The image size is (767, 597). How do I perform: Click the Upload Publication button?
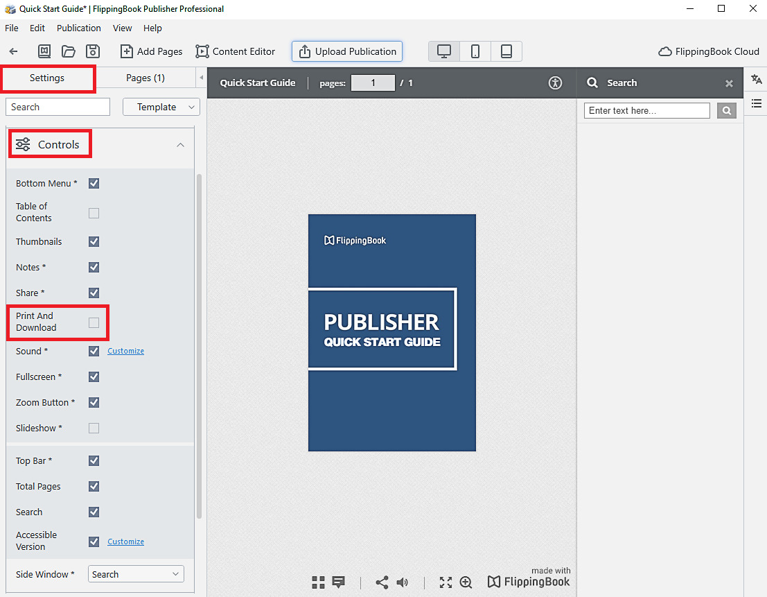[x=347, y=51]
